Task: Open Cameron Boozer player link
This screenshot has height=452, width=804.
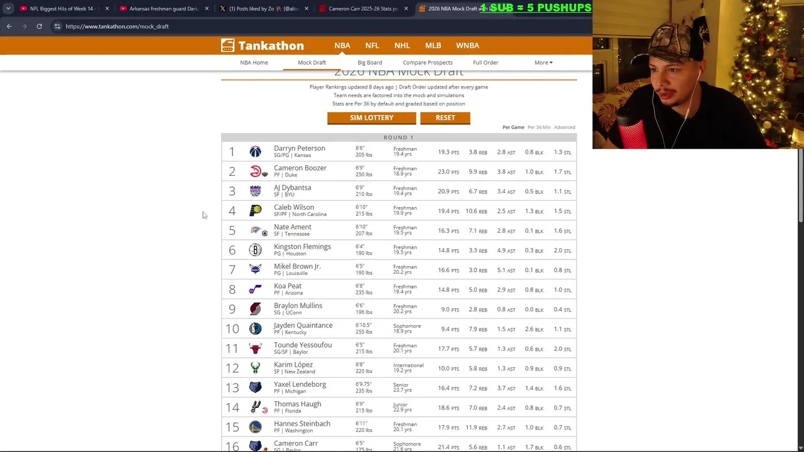Action: 300,168
